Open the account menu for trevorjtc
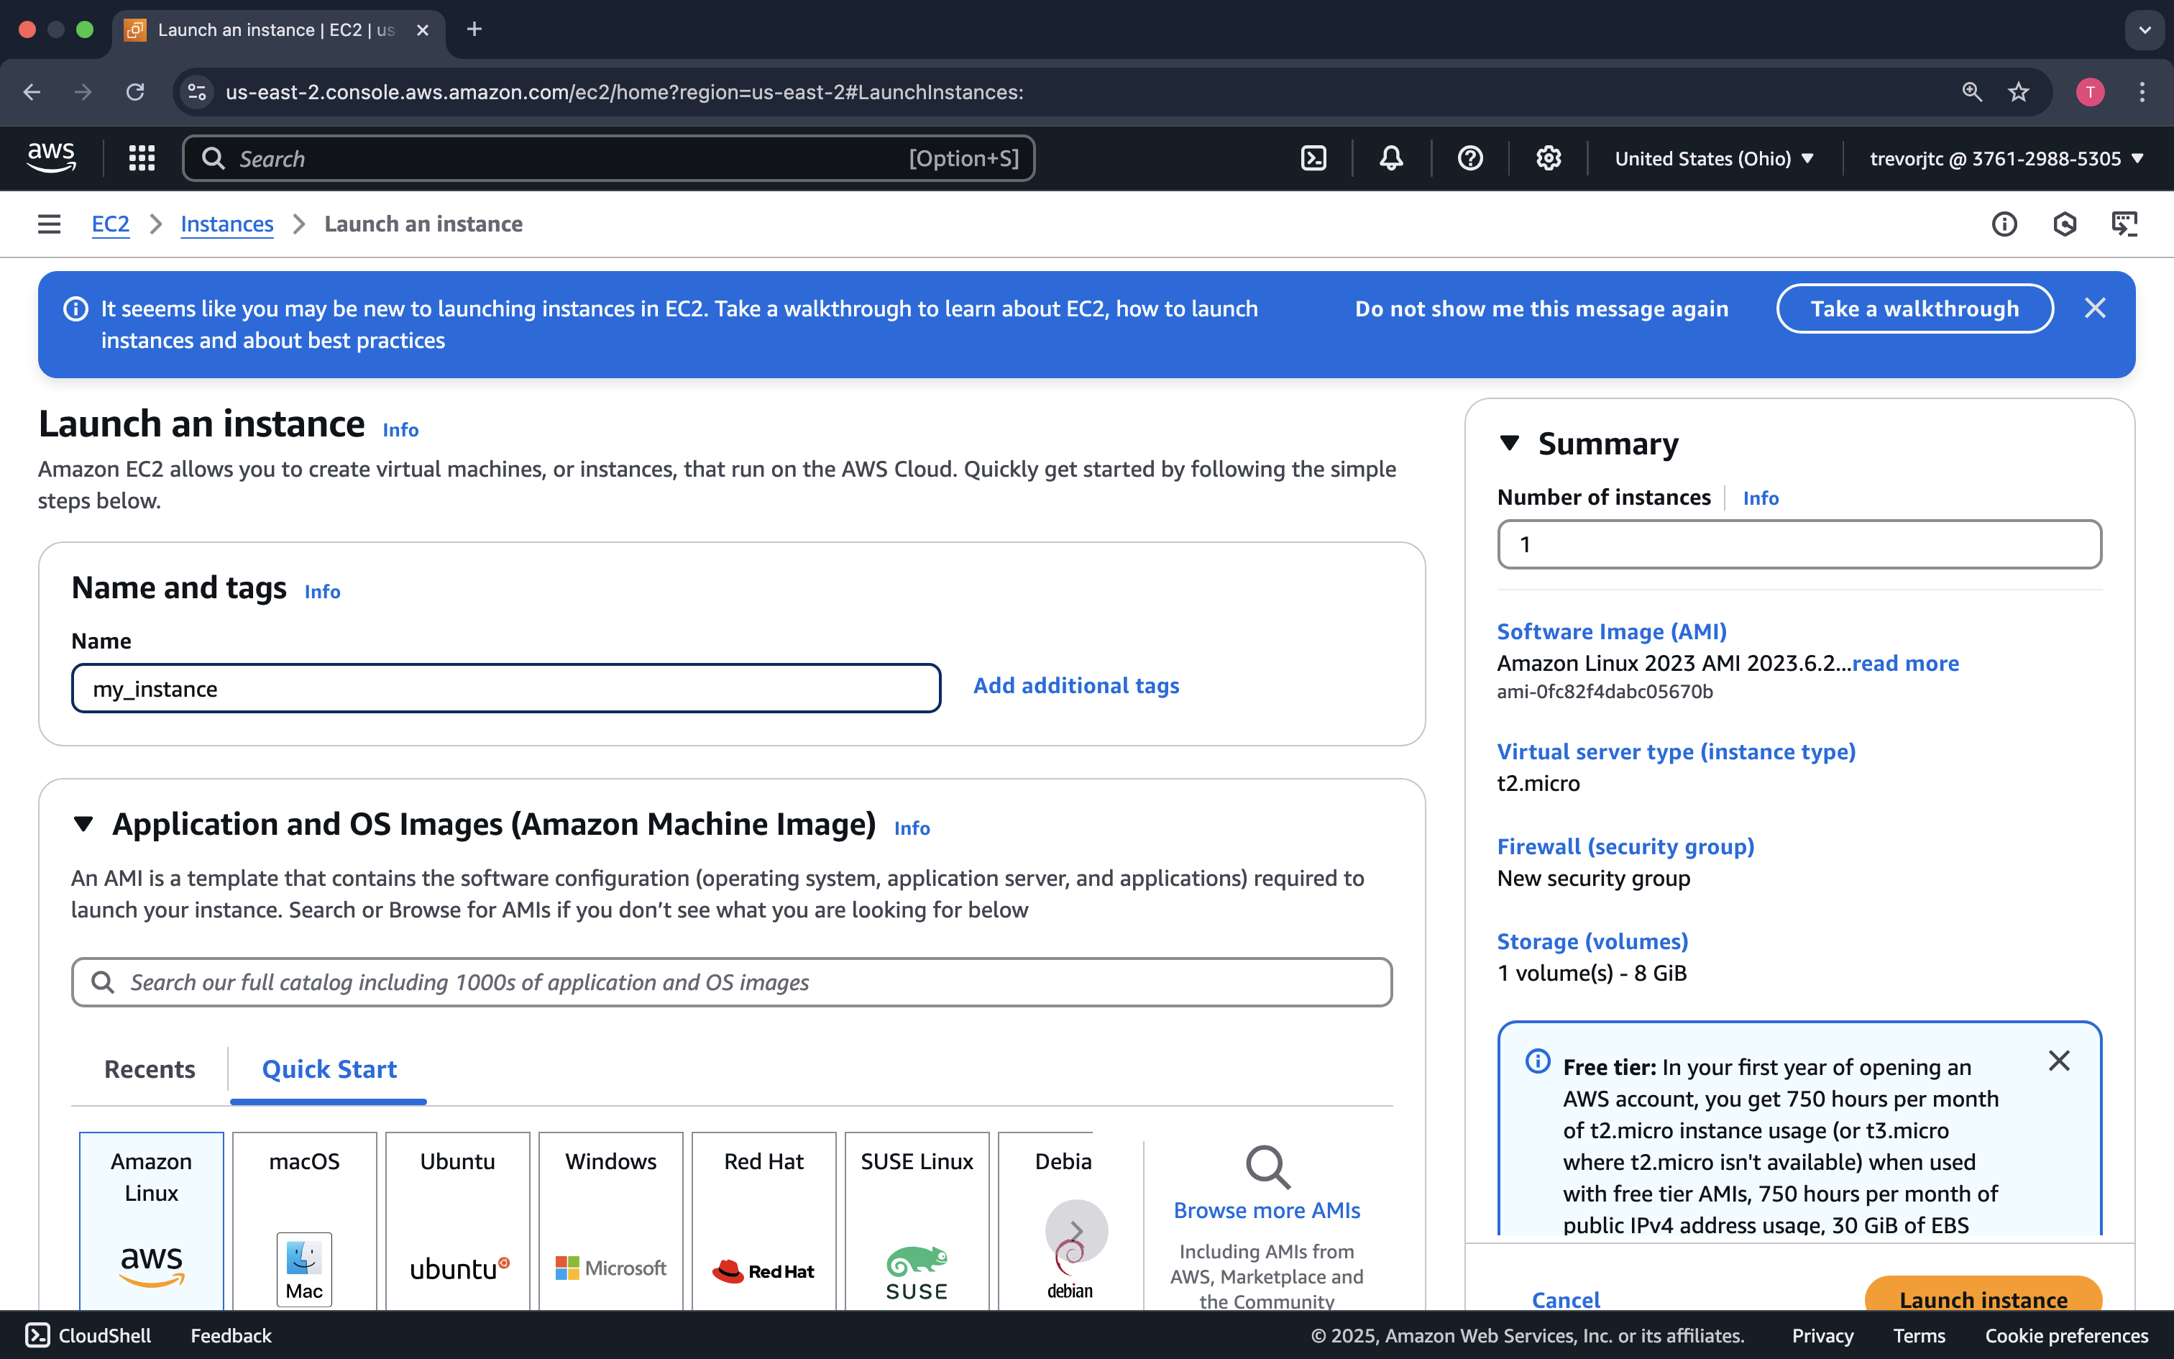 click(2005, 158)
